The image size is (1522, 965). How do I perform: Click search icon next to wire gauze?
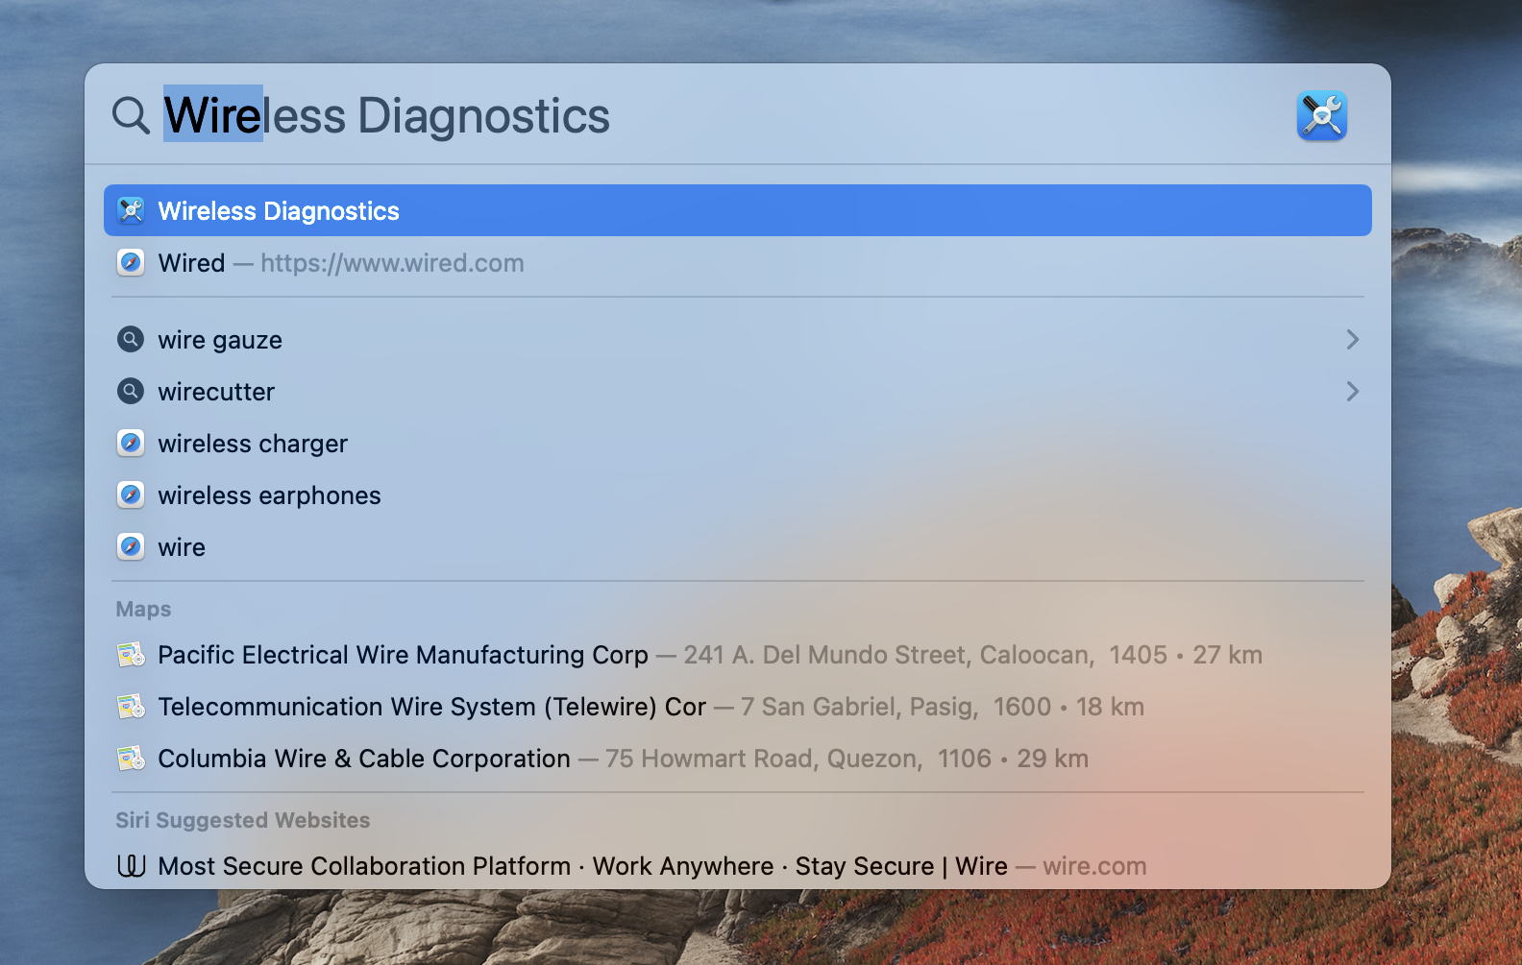pyautogui.click(x=131, y=339)
